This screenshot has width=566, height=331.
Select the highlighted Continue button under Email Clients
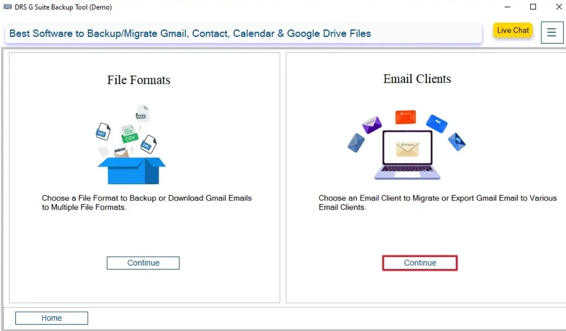click(x=420, y=263)
